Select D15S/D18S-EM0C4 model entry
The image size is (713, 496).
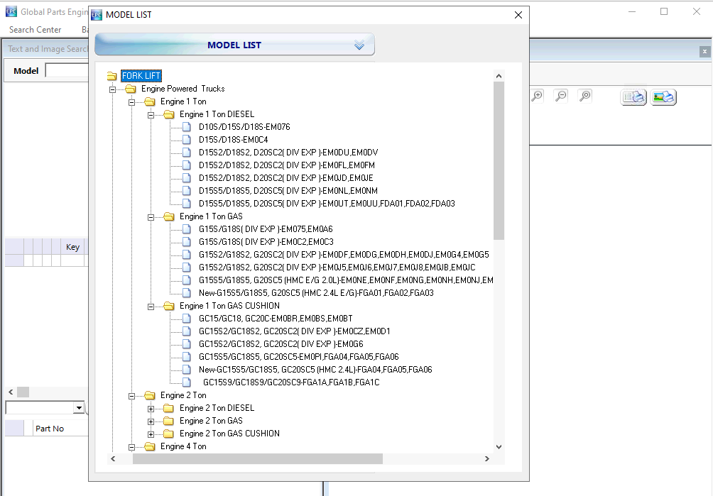click(233, 140)
